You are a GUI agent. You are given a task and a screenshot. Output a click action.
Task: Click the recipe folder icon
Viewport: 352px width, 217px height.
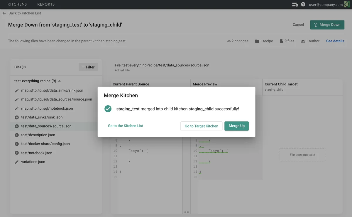click(257, 41)
